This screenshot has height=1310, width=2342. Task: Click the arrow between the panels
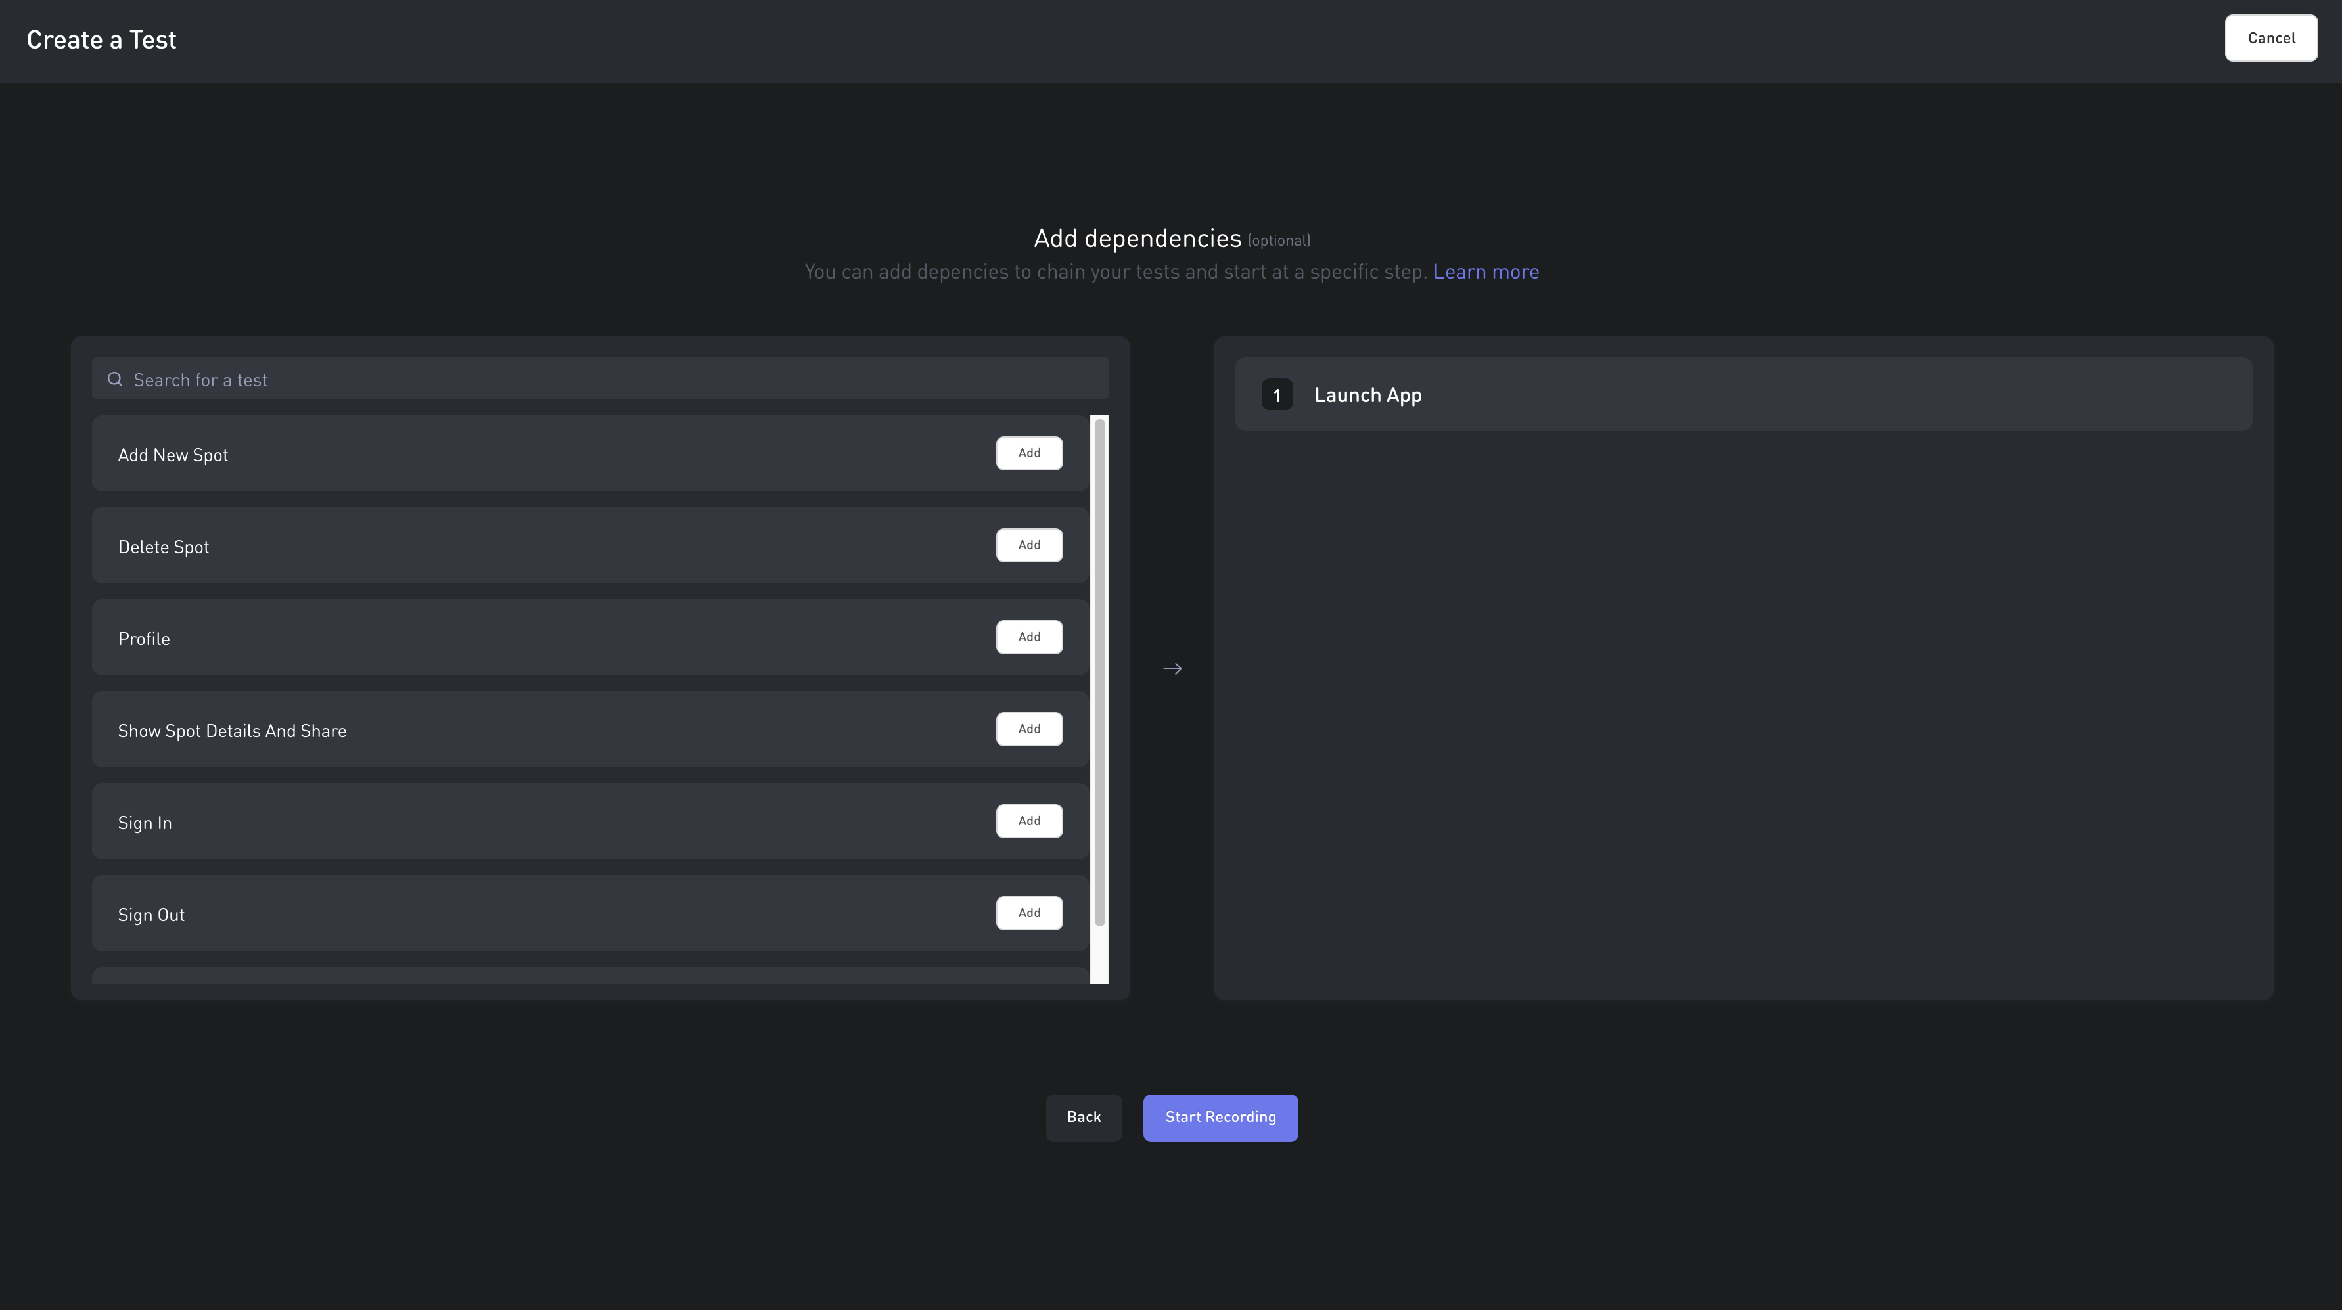coord(1172,669)
